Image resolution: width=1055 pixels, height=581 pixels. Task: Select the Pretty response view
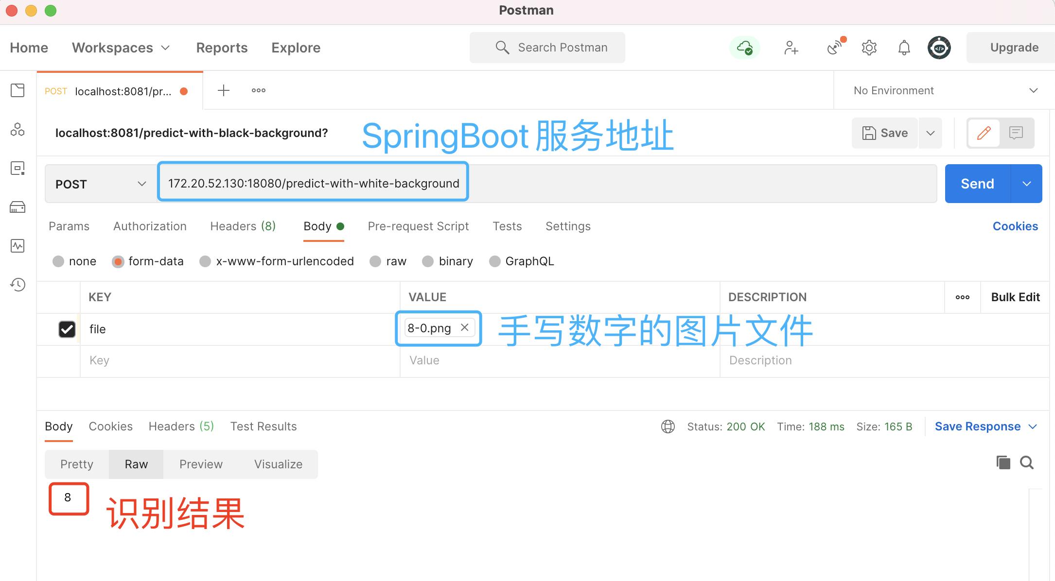click(x=77, y=463)
